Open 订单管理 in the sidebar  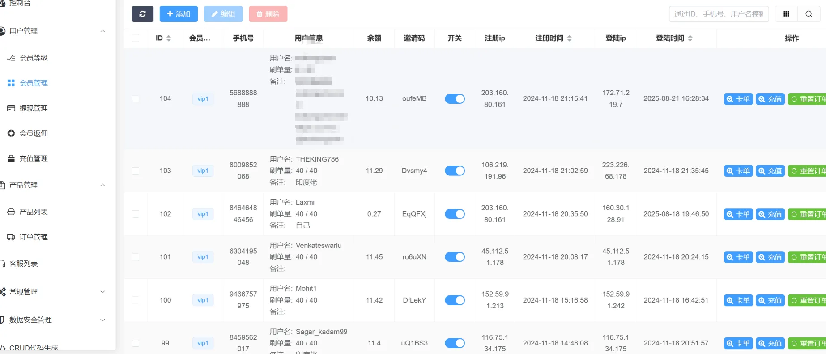click(x=34, y=237)
